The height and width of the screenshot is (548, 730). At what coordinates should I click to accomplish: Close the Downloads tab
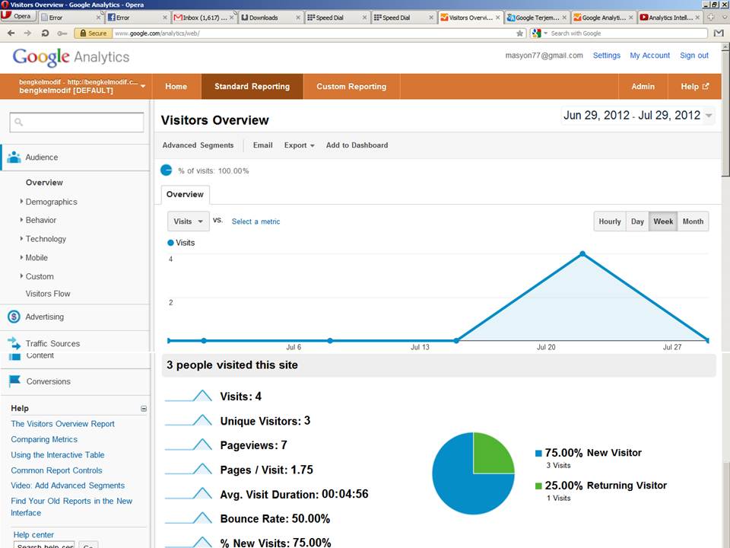298,18
